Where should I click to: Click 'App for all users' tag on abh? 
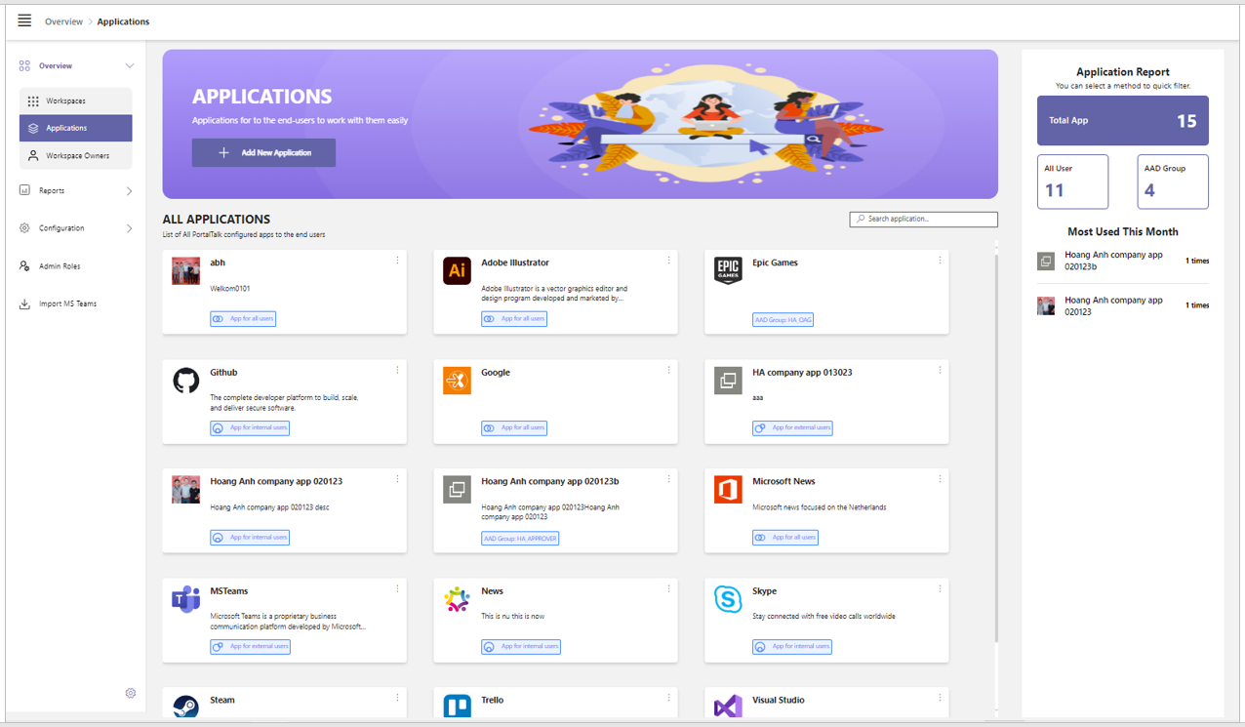coord(243,318)
